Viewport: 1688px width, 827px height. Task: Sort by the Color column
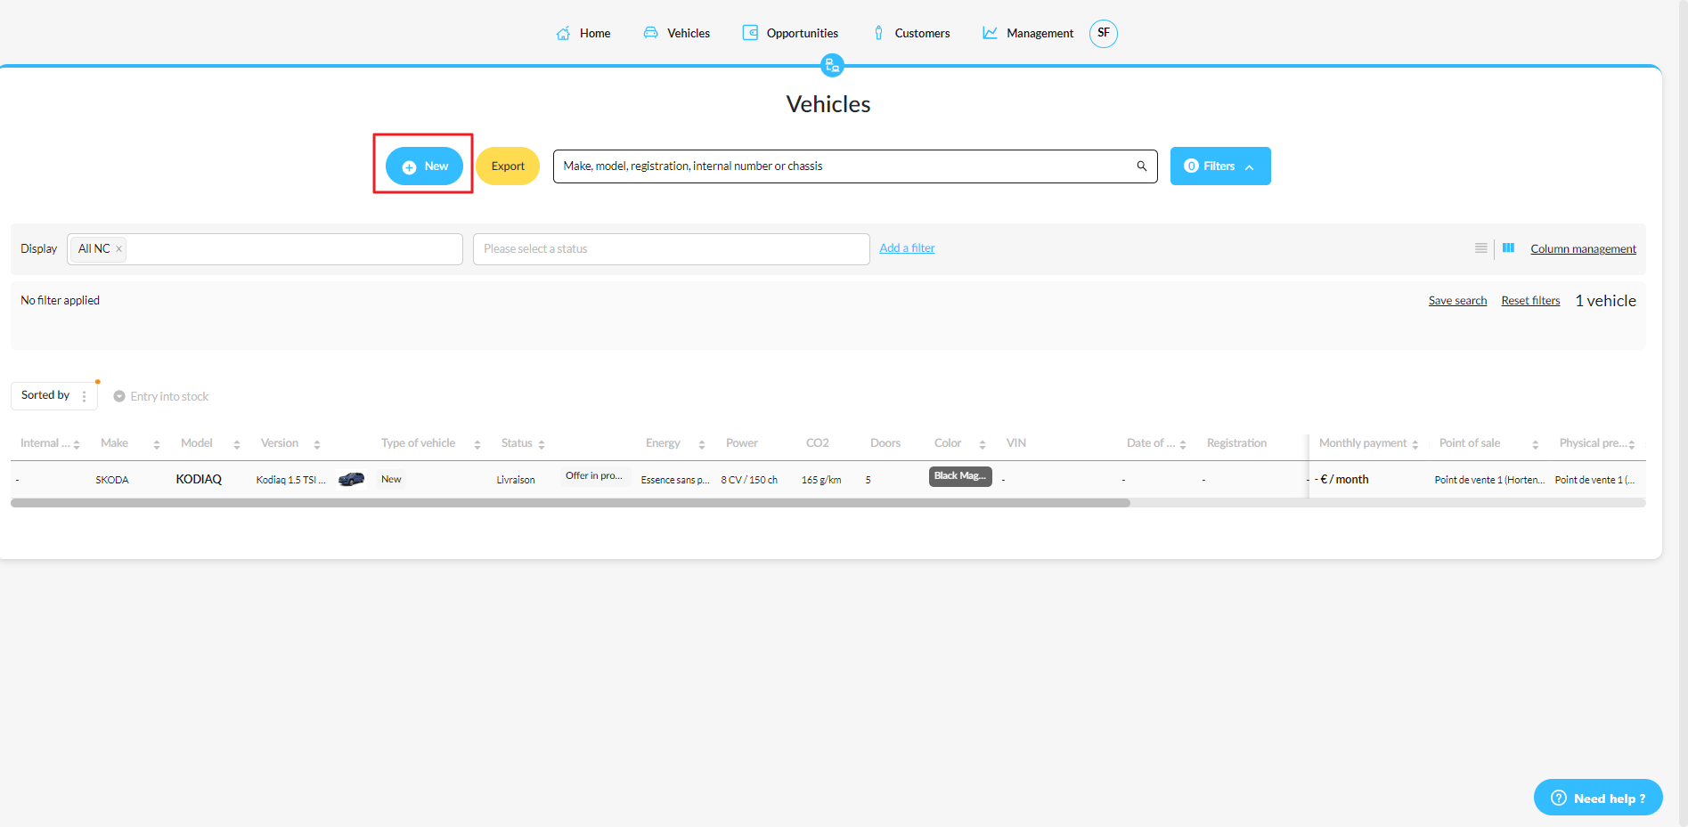click(x=983, y=444)
